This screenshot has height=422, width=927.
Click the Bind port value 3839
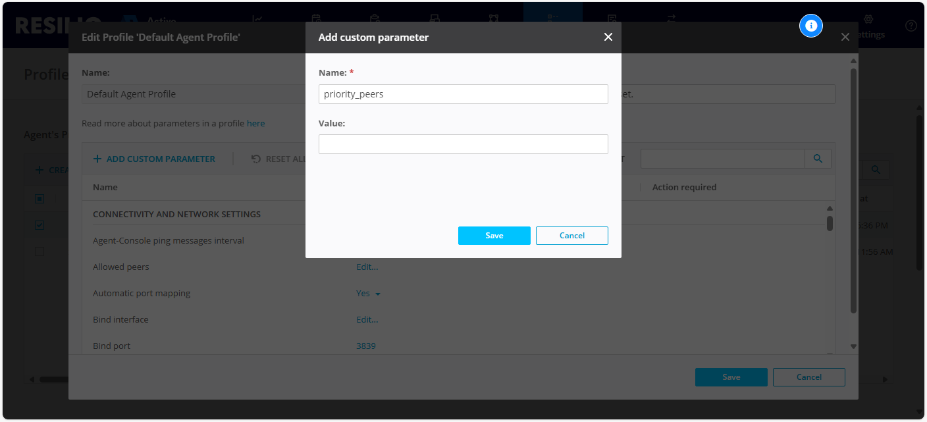click(365, 346)
